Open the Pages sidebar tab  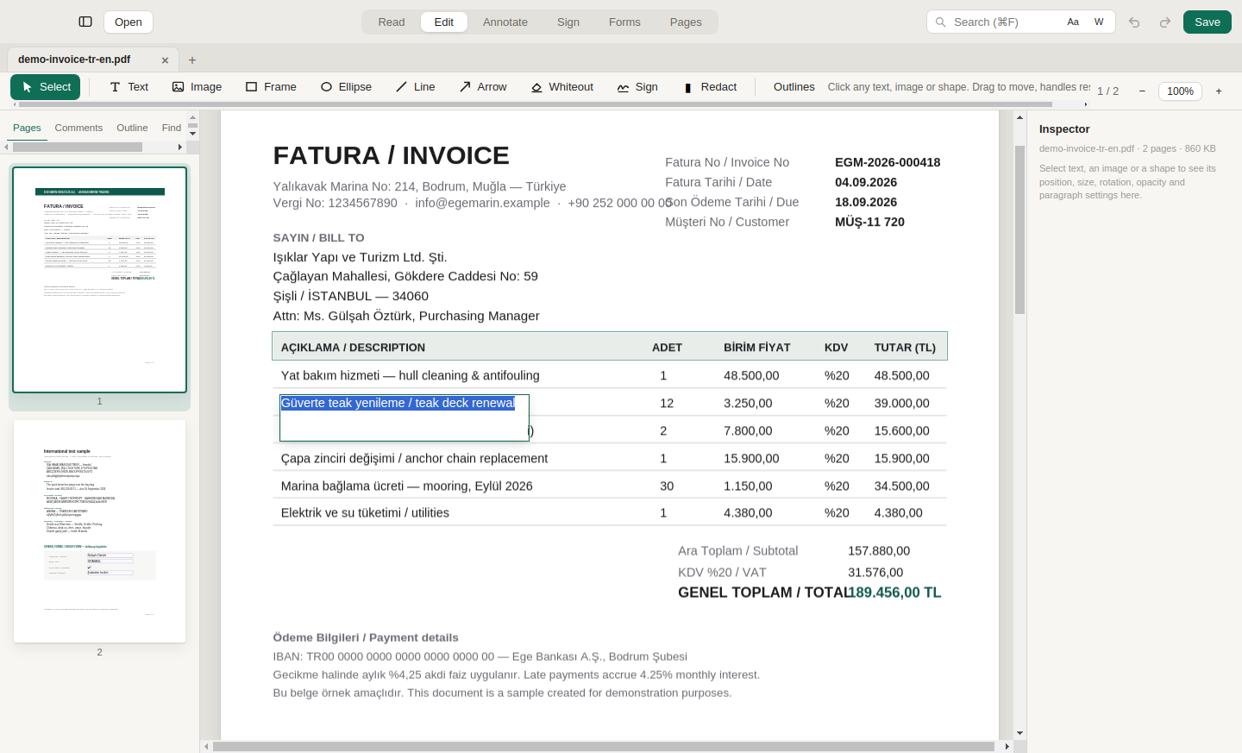pos(27,128)
